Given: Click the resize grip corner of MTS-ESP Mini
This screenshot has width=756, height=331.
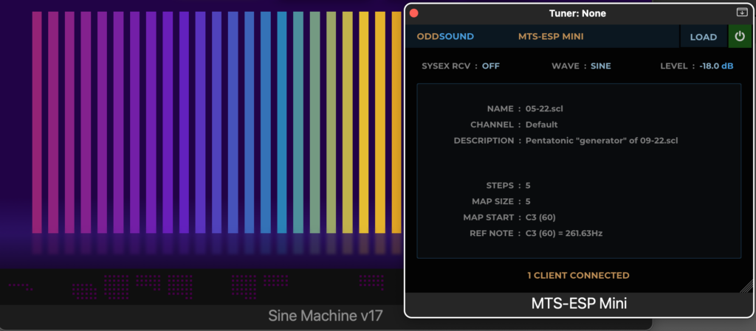Looking at the screenshot, I should tap(747, 287).
